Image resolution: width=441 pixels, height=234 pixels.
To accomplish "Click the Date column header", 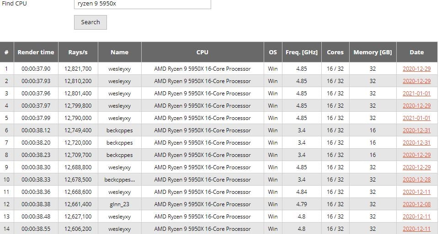I will pyautogui.click(x=417, y=52).
